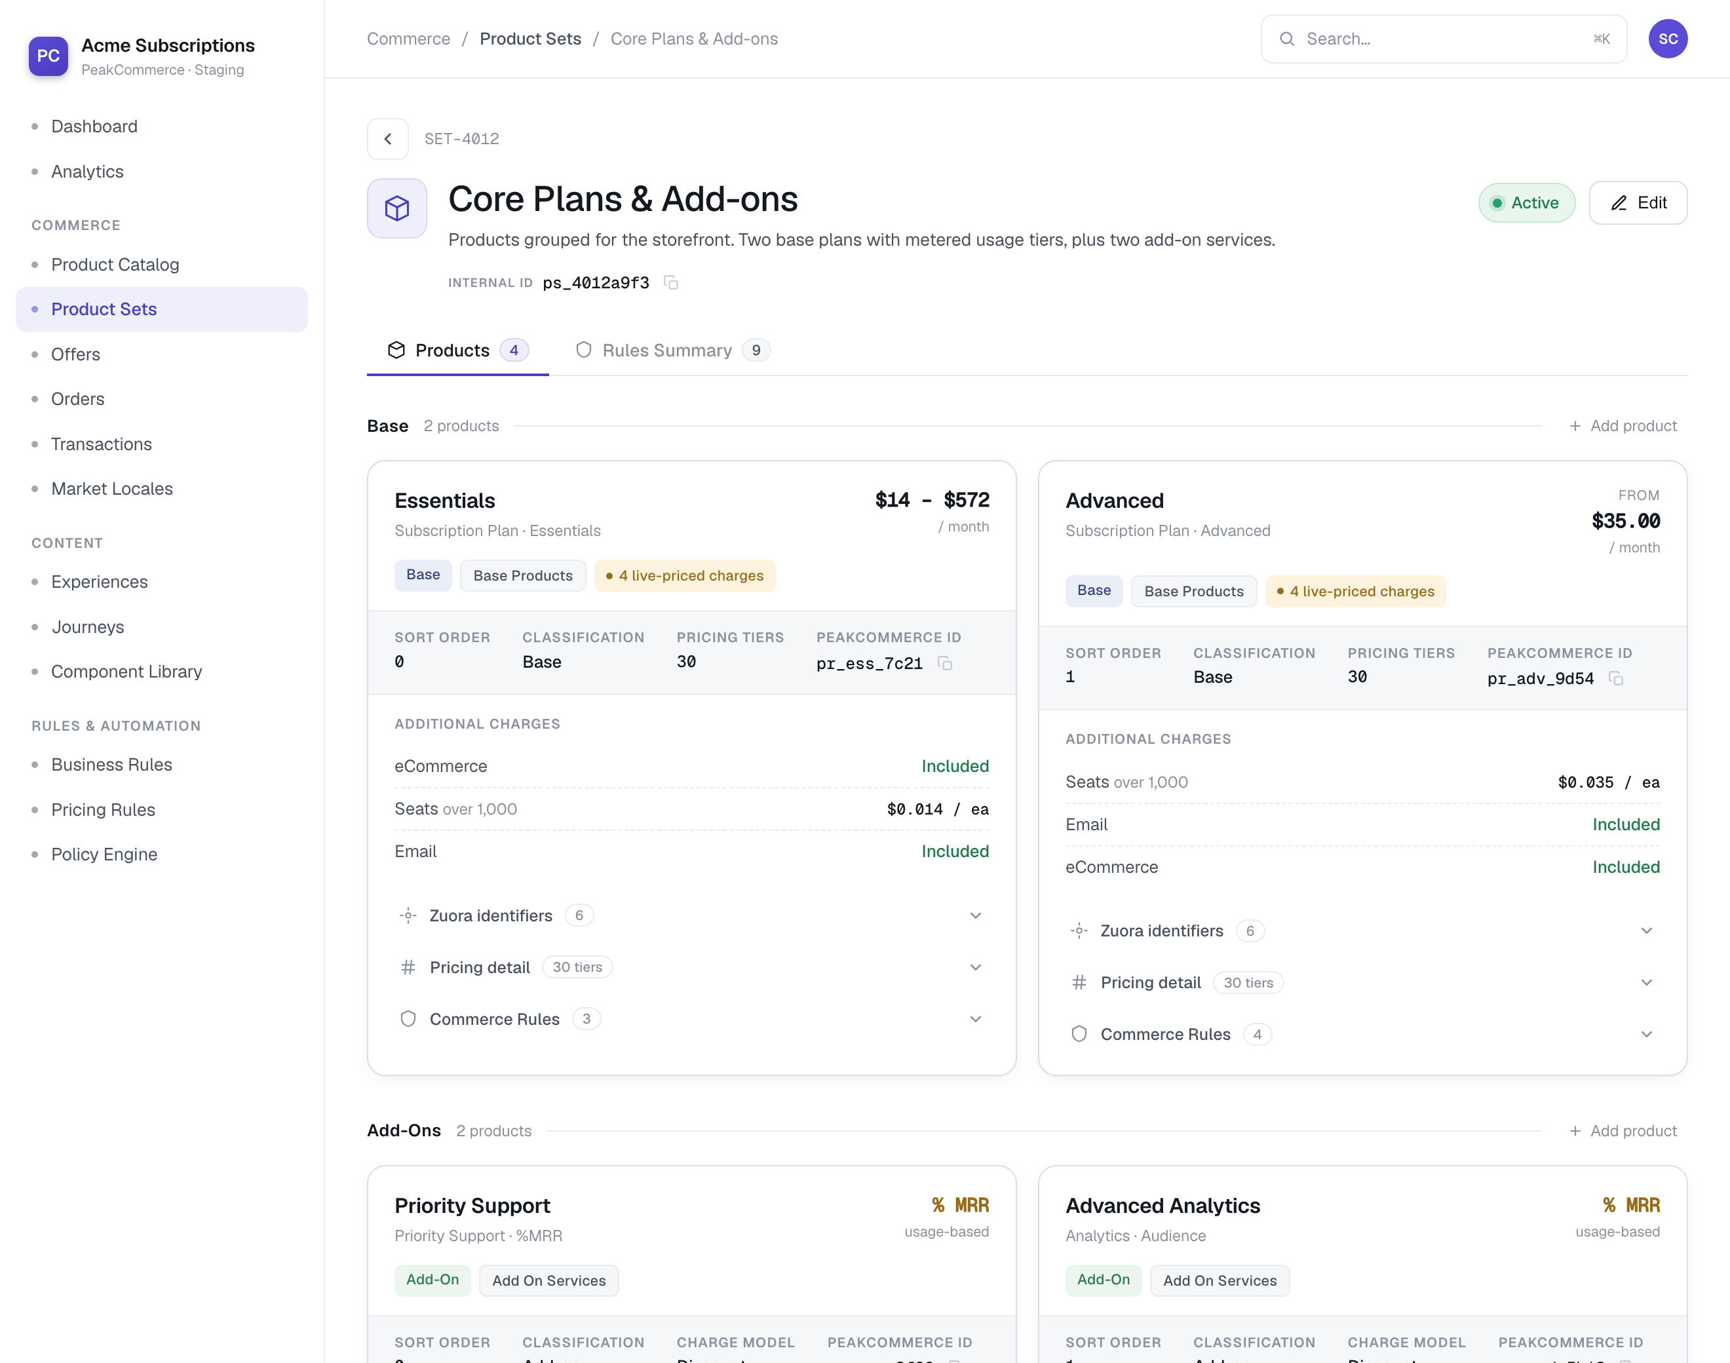Viewport: 1730px width, 1363px height.
Task: Click the Active status badge
Action: [x=1526, y=202]
